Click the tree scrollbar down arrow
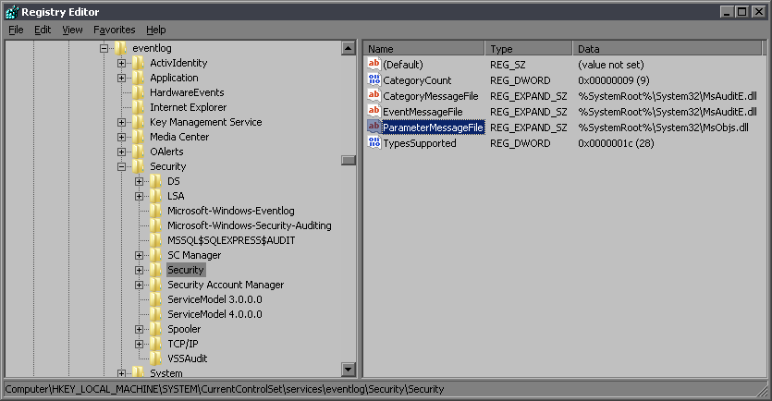772x401 pixels. coord(349,370)
